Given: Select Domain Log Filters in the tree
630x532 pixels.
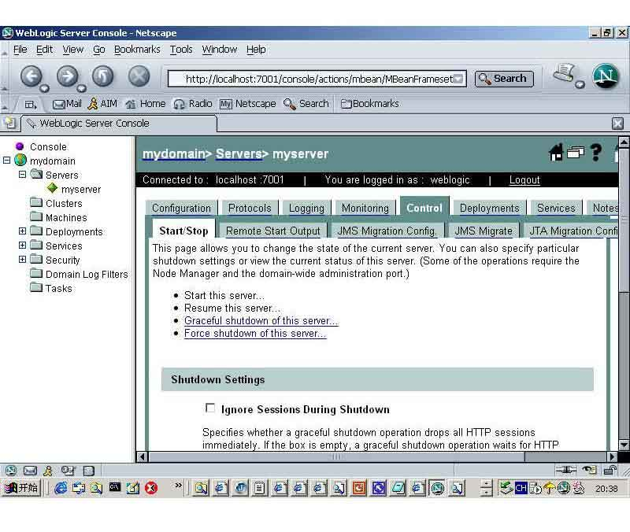Looking at the screenshot, I should [x=87, y=274].
